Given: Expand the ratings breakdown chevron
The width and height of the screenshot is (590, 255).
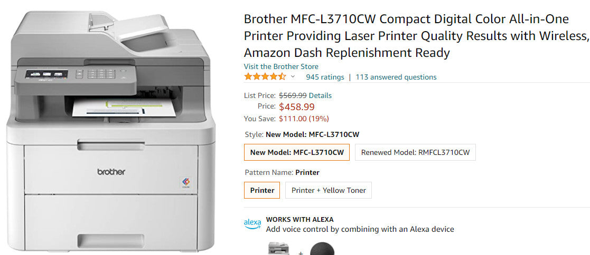Looking at the screenshot, I should [x=293, y=77].
